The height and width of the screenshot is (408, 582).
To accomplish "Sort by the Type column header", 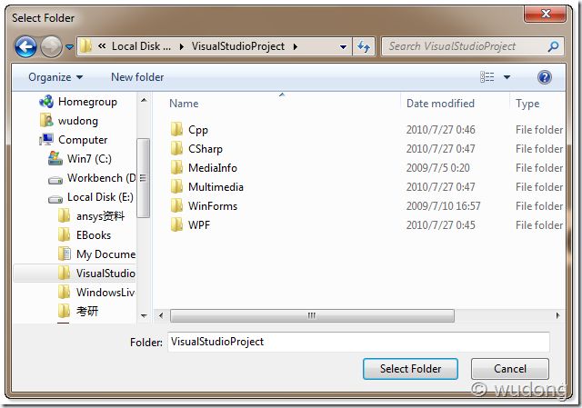I will click(527, 104).
